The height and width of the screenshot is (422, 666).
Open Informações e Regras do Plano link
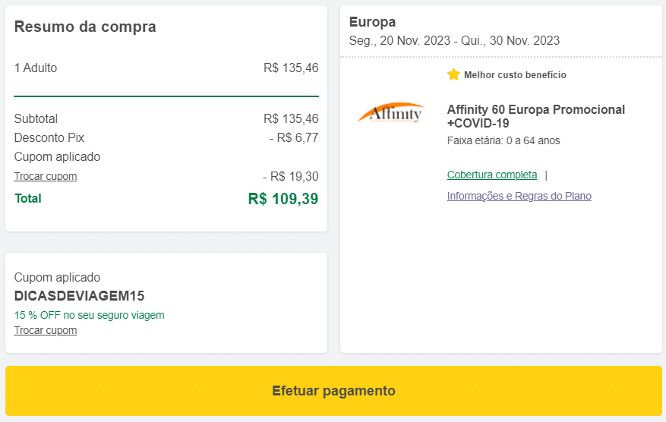[x=519, y=196]
